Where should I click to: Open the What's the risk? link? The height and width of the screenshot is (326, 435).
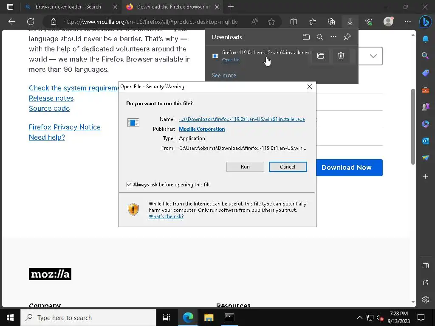[166, 216]
